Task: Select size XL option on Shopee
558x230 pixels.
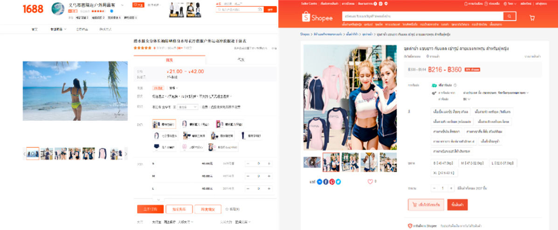Action: point(444,173)
